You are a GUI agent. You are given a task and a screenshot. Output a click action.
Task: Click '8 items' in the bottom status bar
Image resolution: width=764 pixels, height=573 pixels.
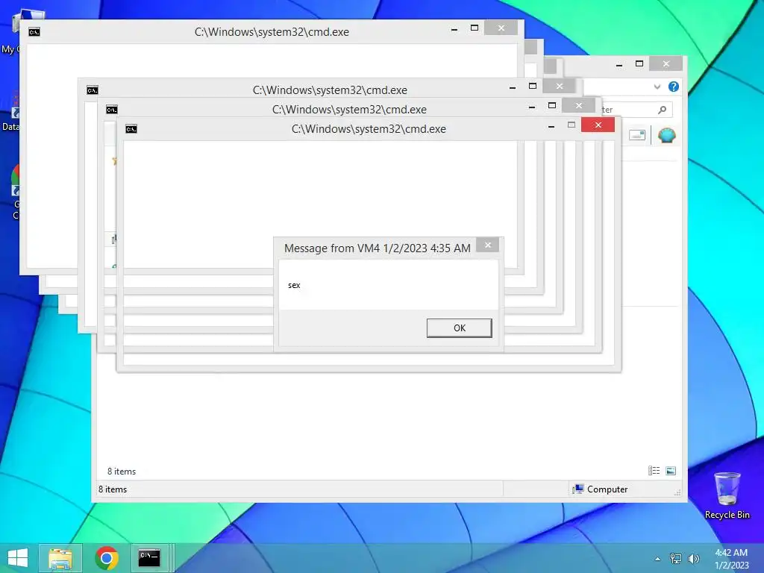113,489
